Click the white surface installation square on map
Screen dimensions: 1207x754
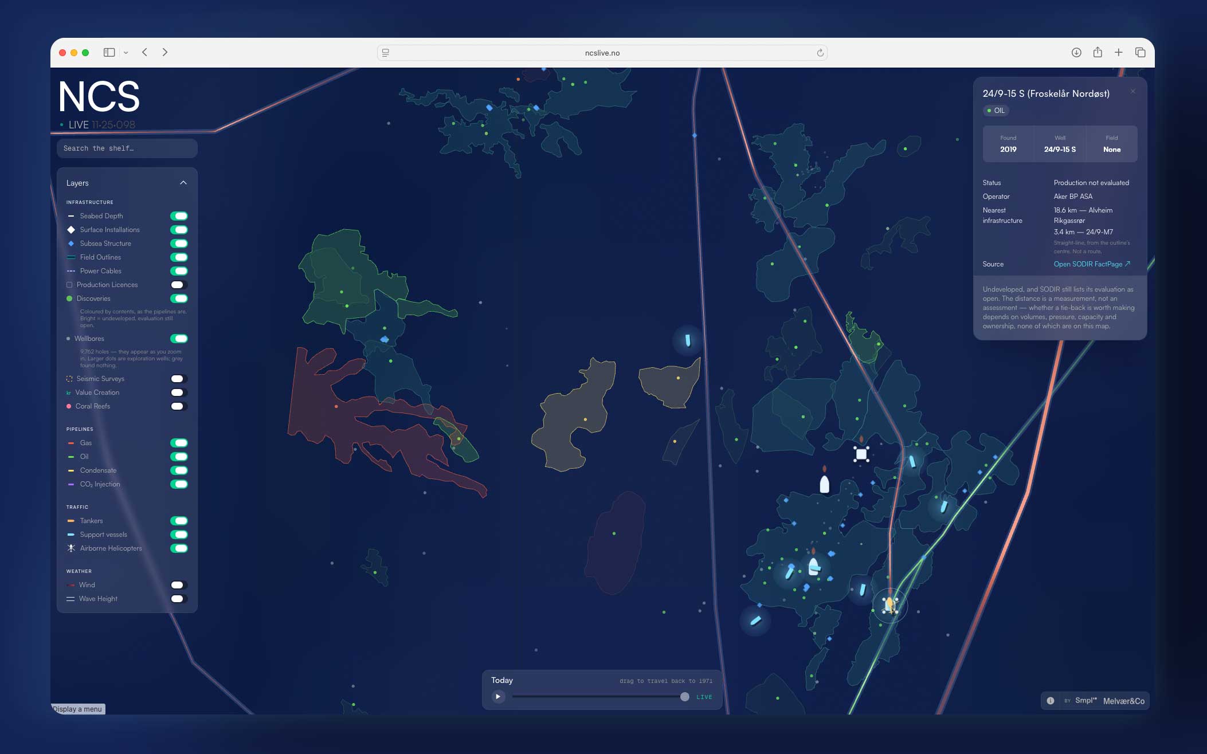click(x=861, y=454)
